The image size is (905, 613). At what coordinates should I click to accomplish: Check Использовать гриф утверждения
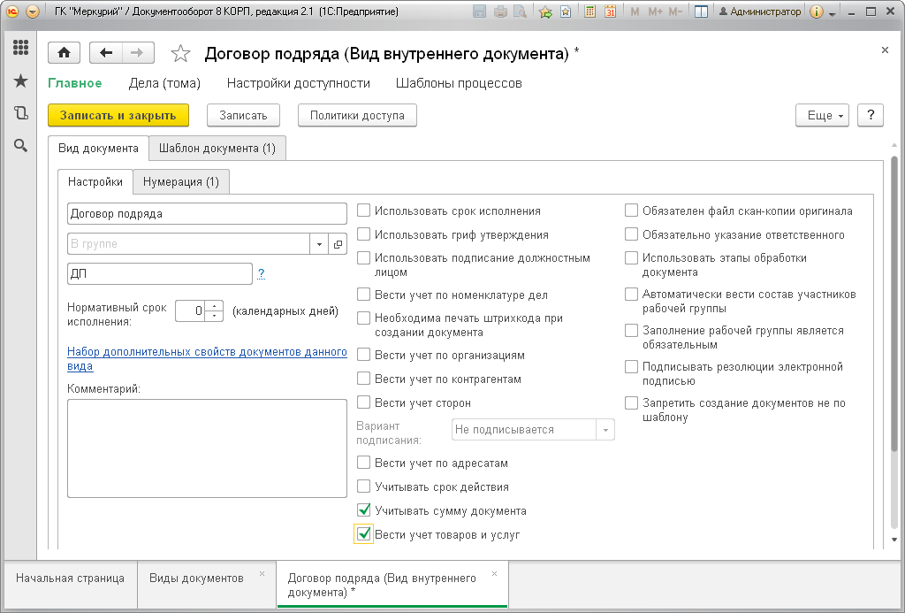pyautogui.click(x=363, y=234)
